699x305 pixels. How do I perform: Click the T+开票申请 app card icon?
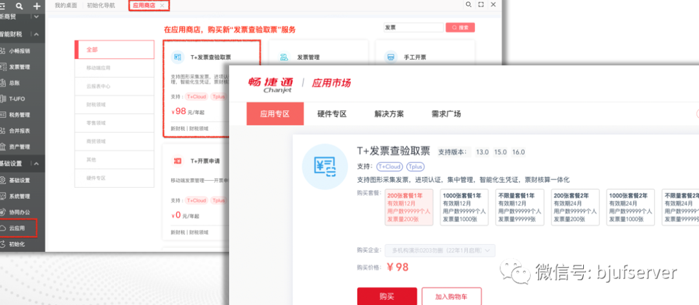coord(178,160)
